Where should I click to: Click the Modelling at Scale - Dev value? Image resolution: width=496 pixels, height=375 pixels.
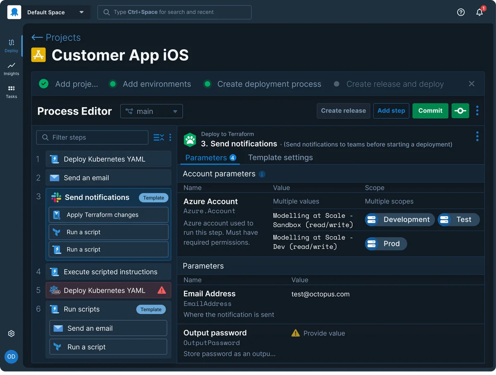point(313,242)
